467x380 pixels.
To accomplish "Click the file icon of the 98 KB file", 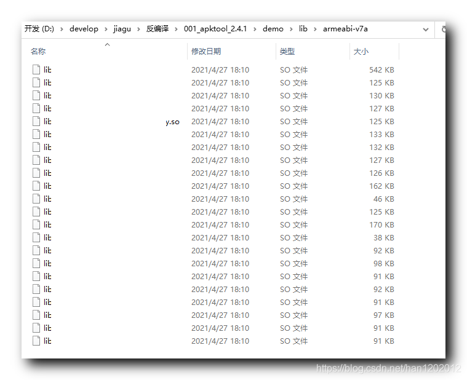I will point(36,263).
